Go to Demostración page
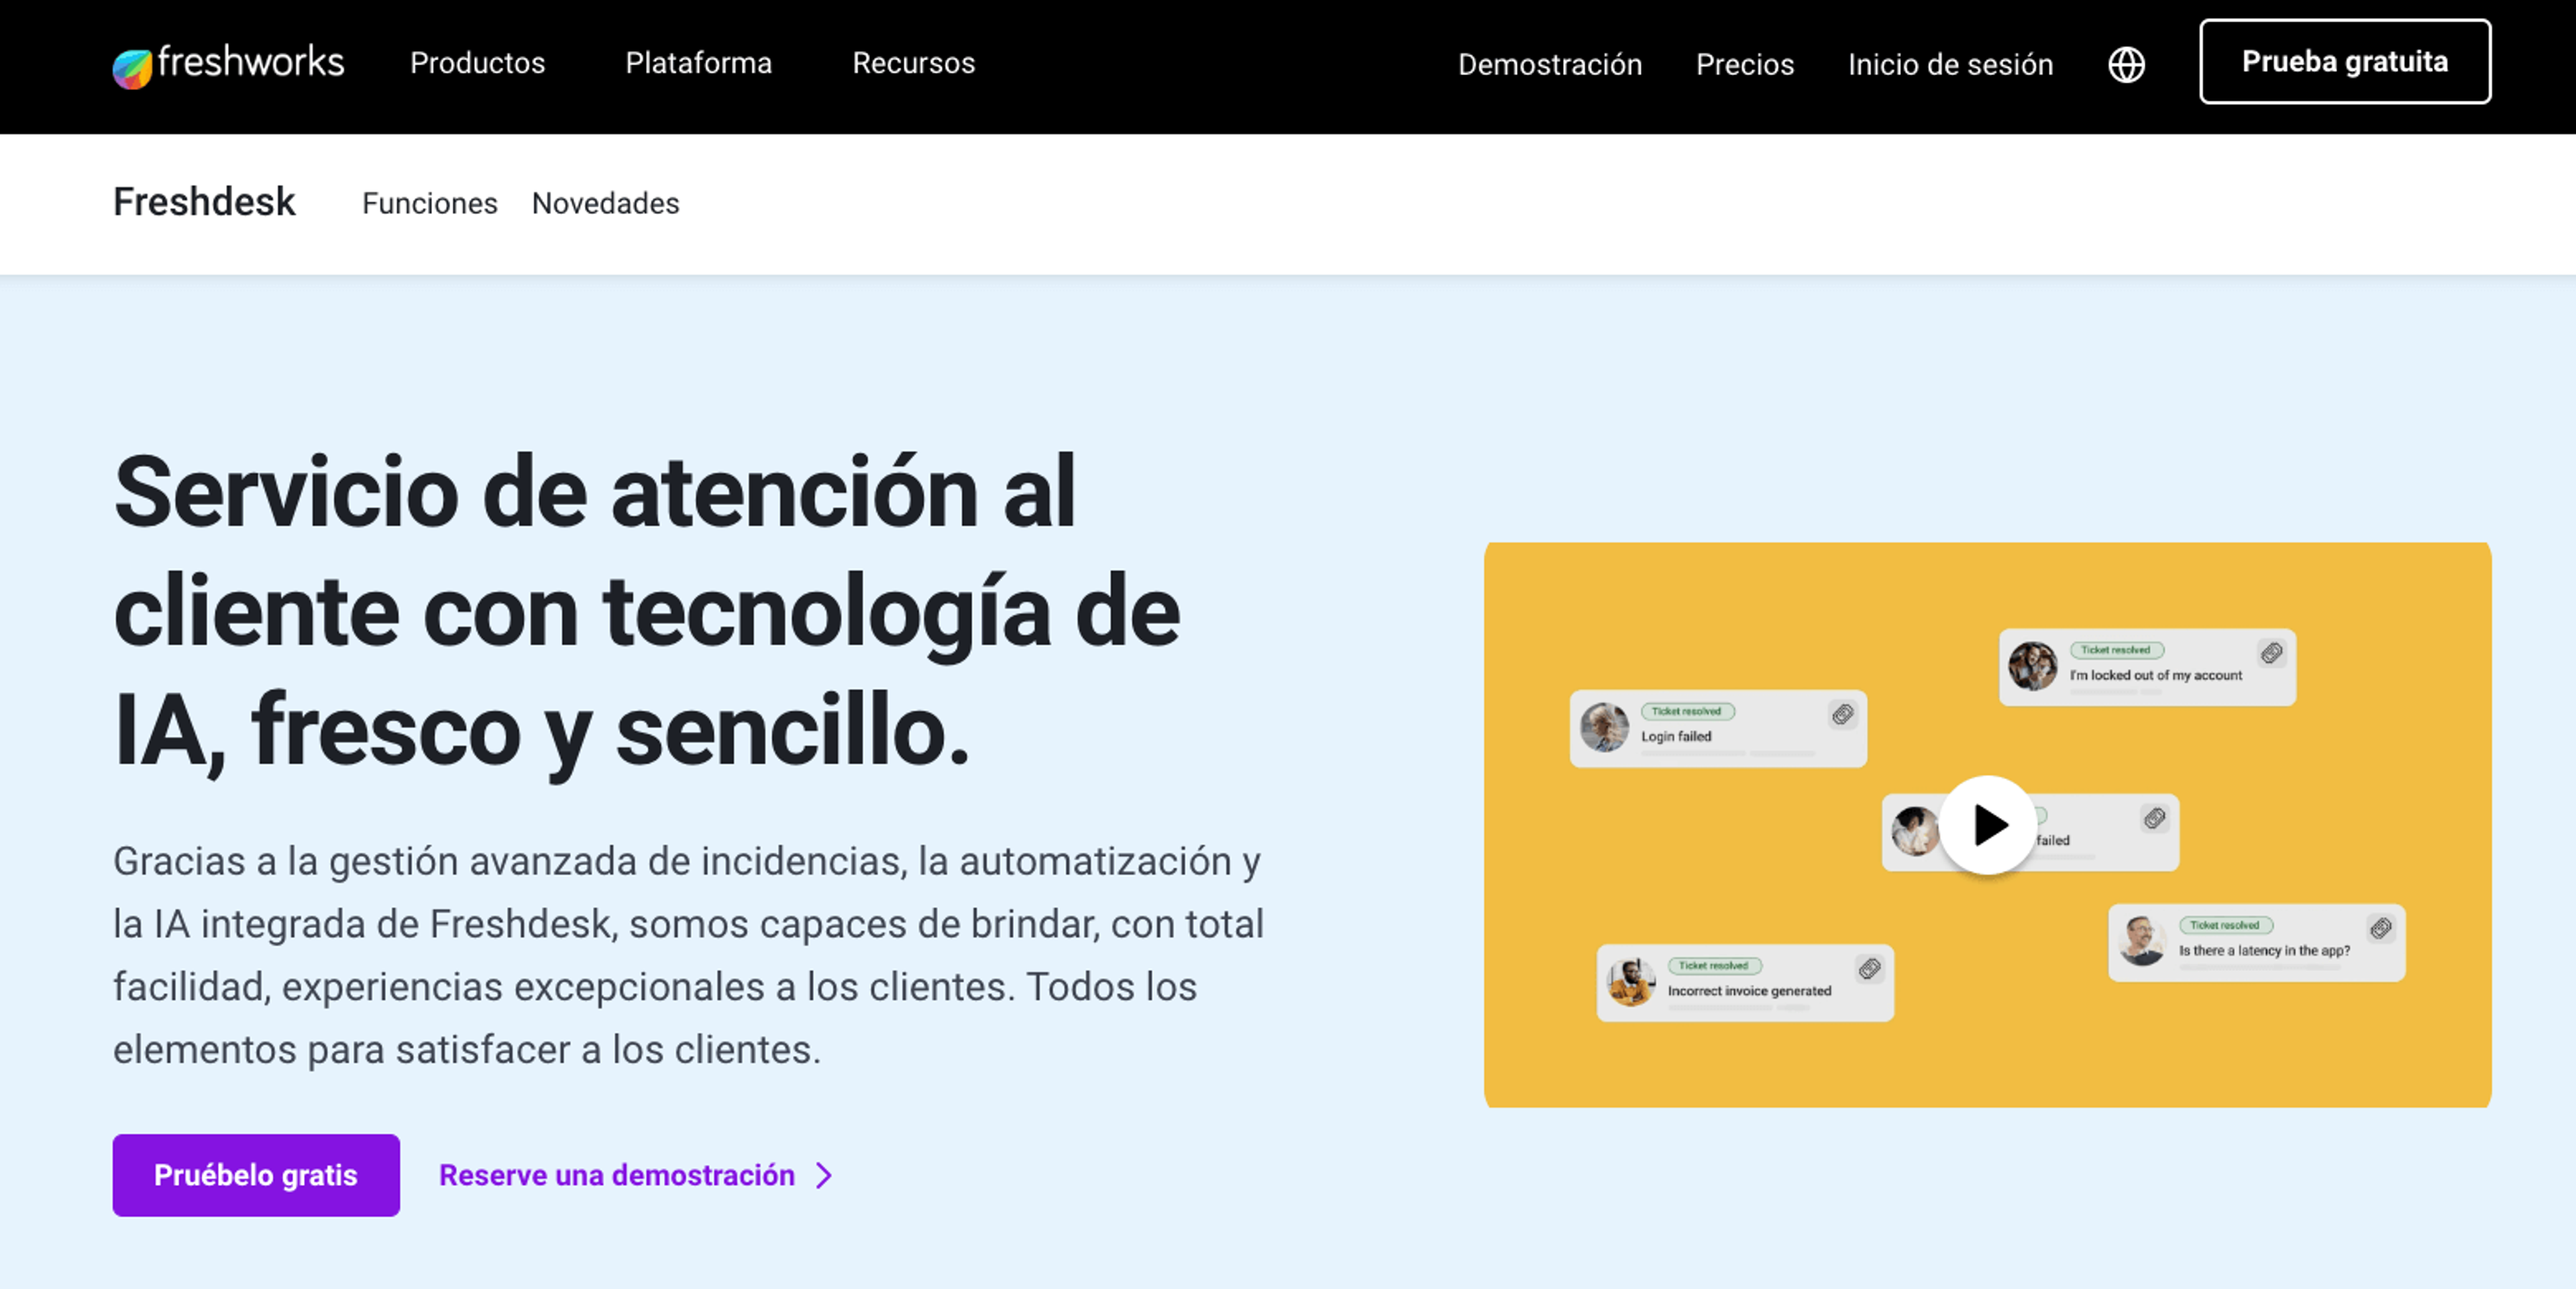The image size is (2576, 1289). (x=1549, y=65)
